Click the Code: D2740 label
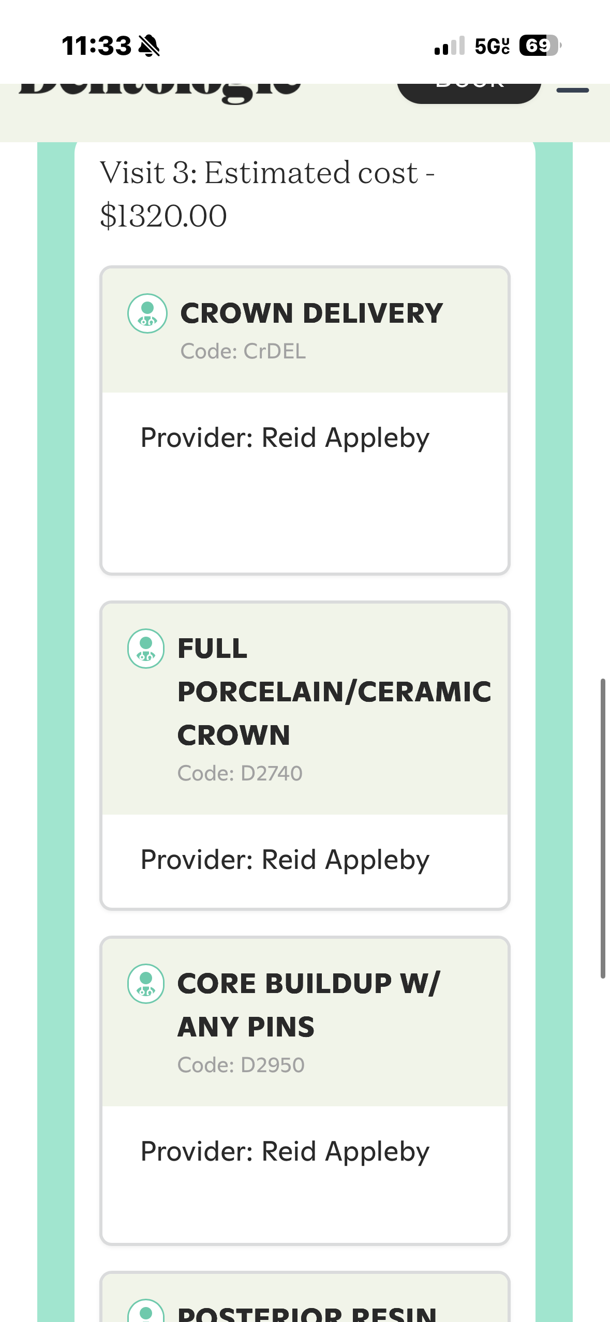 (240, 774)
